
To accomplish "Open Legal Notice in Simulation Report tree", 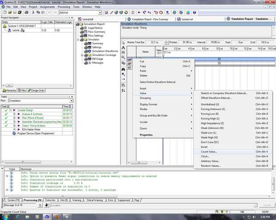I will point(95,28).
